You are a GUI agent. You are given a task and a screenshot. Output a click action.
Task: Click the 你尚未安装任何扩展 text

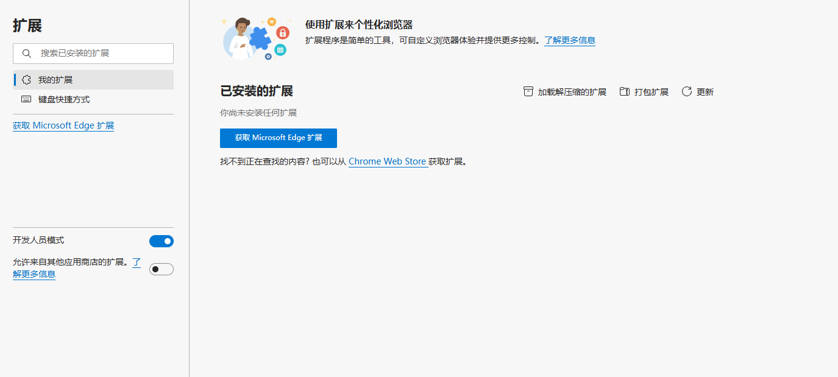pos(258,113)
